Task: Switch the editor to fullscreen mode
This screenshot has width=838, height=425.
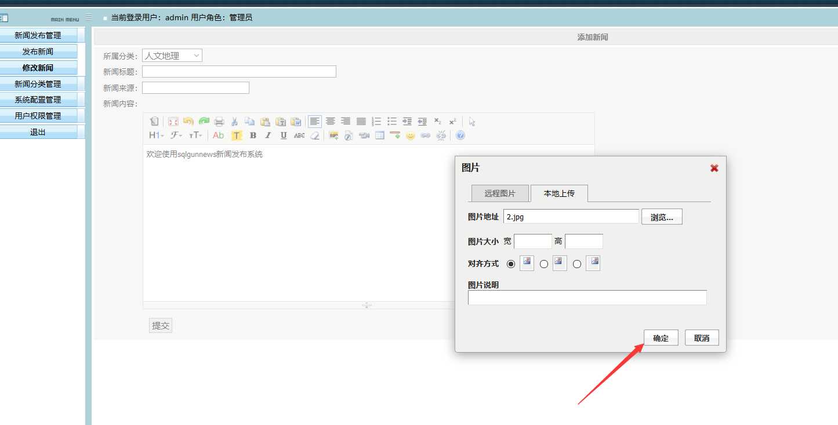Action: click(173, 122)
